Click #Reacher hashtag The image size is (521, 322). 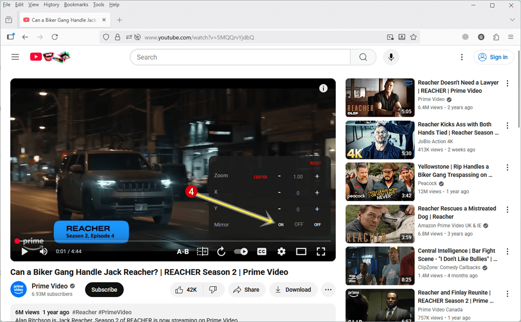pos(84,312)
